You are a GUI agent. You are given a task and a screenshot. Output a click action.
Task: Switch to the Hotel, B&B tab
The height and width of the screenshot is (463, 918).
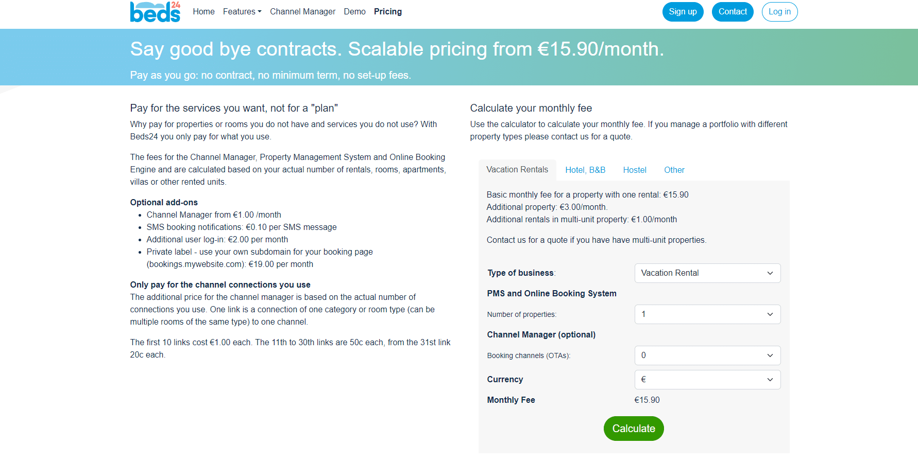coord(585,170)
